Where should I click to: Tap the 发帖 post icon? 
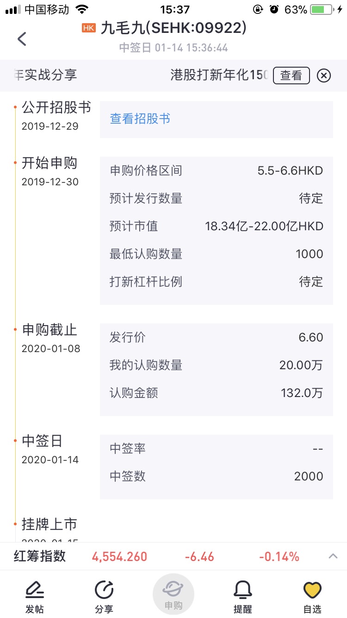pos(34,597)
